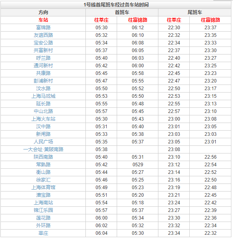Open the 通河新村 station link
The width and height of the screenshot is (233, 240).
tap(43, 66)
